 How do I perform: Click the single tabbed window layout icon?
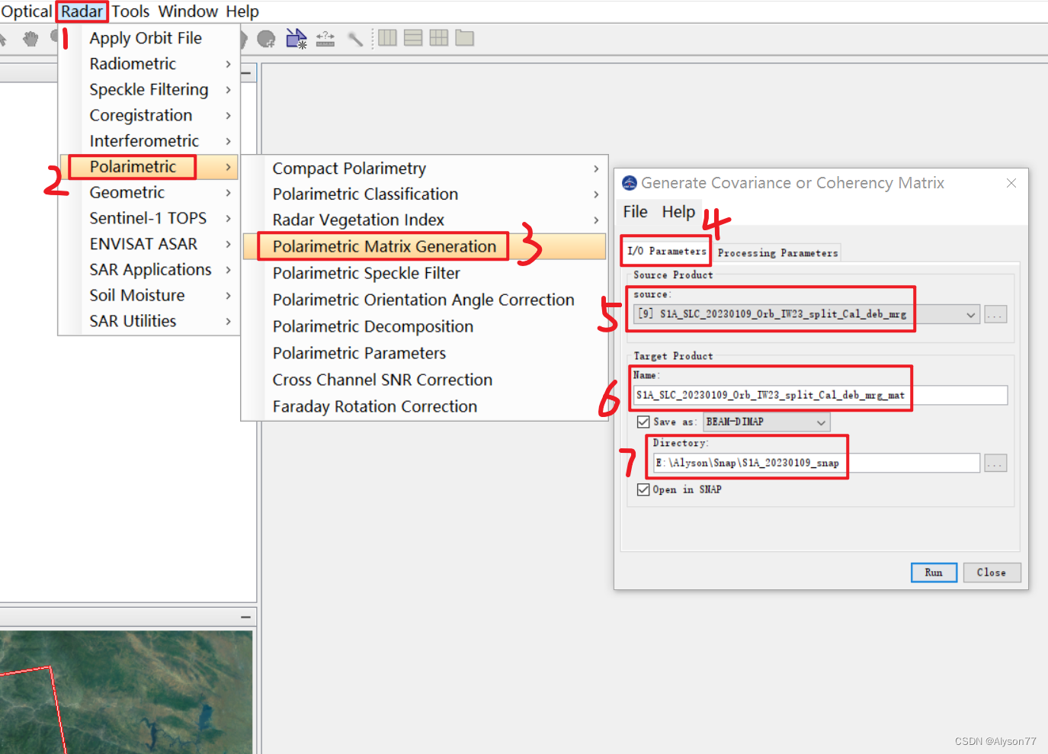click(465, 37)
